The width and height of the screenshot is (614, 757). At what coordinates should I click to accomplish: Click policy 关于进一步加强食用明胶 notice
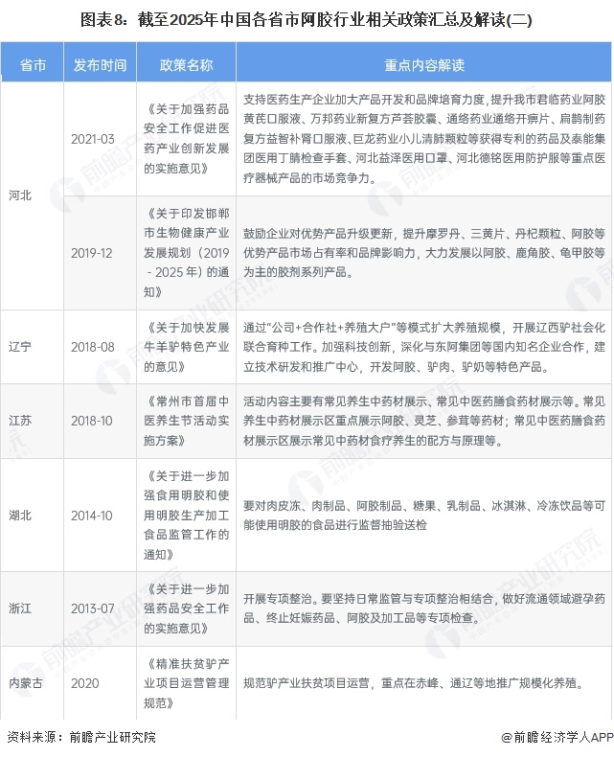(x=187, y=516)
